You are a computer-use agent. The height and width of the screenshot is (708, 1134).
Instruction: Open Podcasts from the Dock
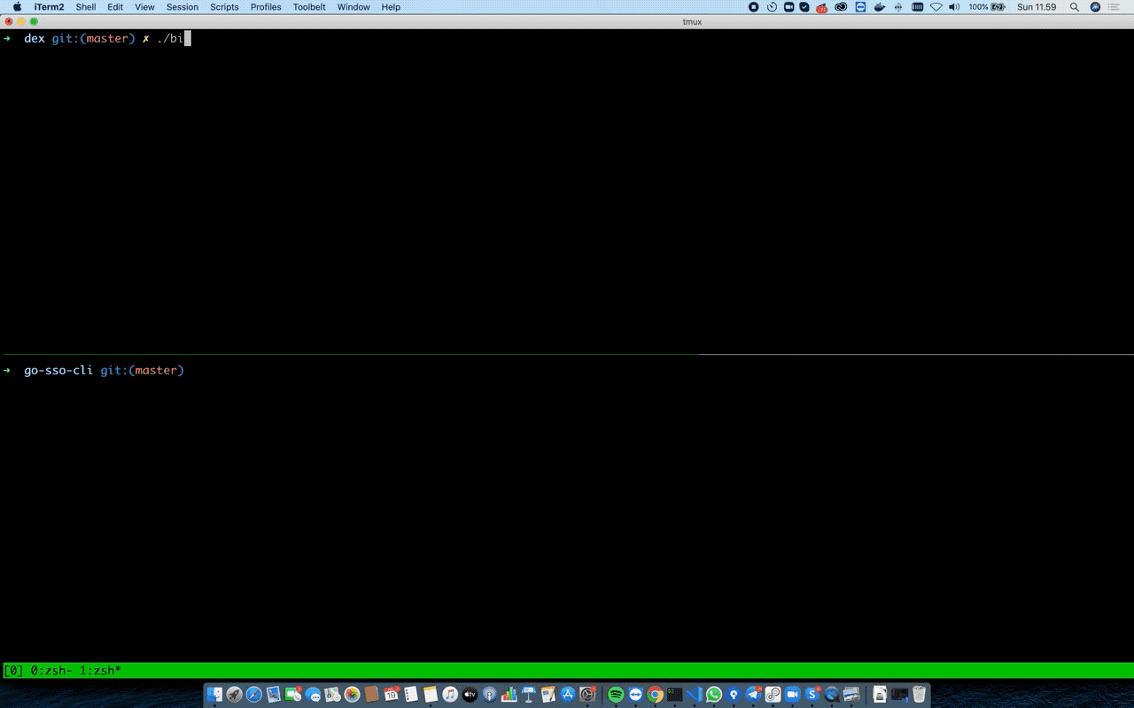pos(490,695)
